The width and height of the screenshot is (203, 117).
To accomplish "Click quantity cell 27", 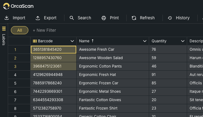I will 168,91.
